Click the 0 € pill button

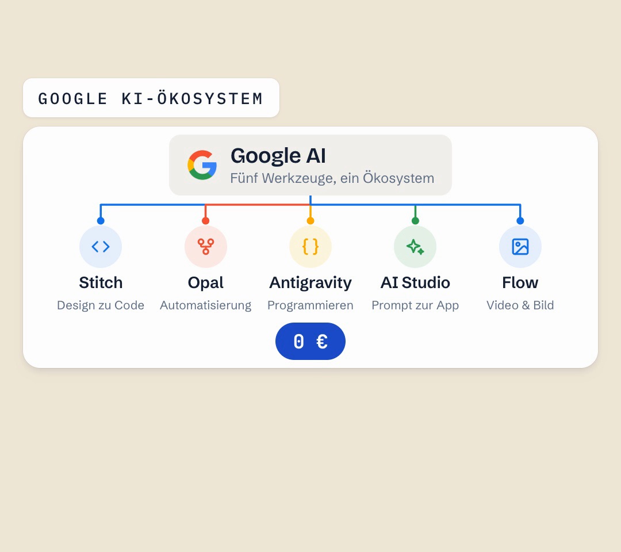pyautogui.click(x=310, y=342)
